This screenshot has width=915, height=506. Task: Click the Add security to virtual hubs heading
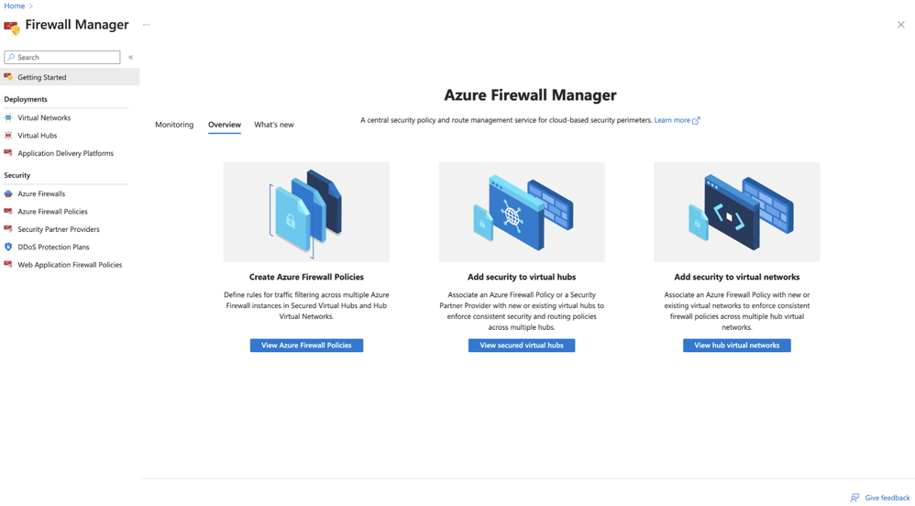tap(522, 277)
